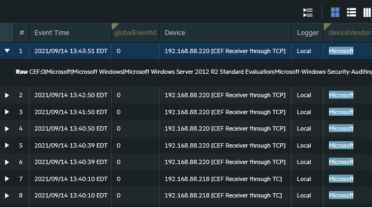Click the Raw CEF event text
The image size is (372, 207).
pyautogui.click(x=194, y=72)
